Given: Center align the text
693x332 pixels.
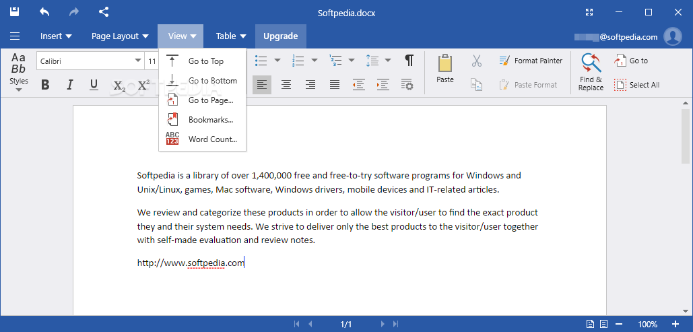Looking at the screenshot, I should click(286, 85).
